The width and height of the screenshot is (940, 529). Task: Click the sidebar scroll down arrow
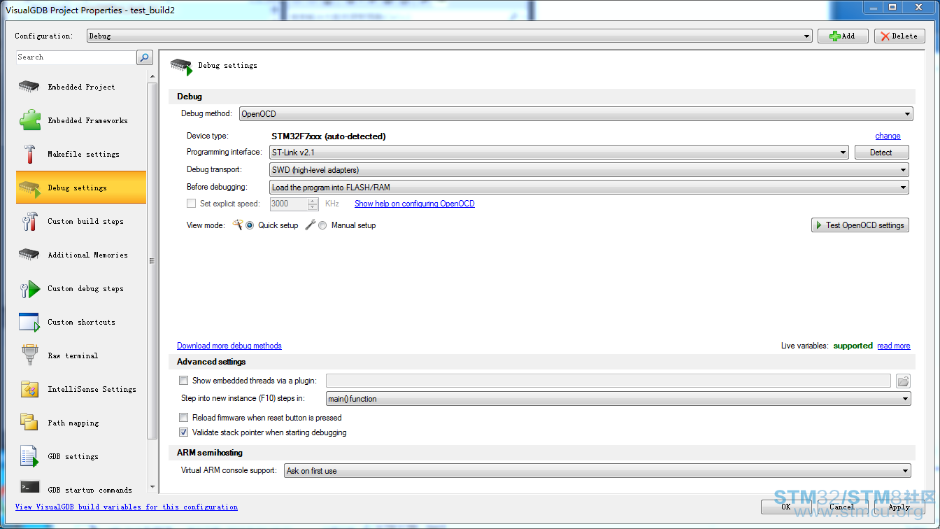[152, 488]
